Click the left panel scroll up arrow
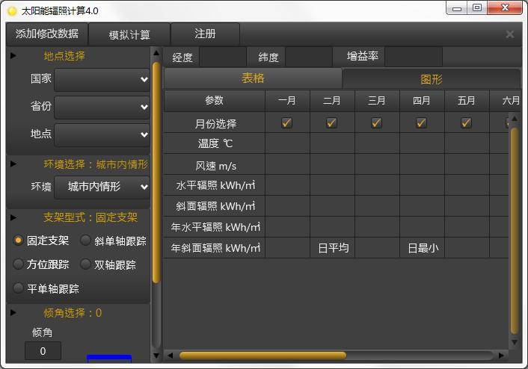 (156, 53)
